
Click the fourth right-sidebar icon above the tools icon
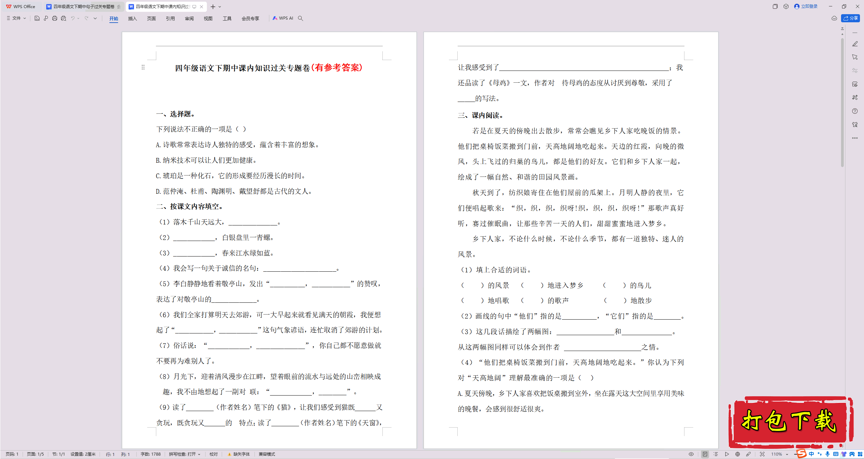point(855,84)
